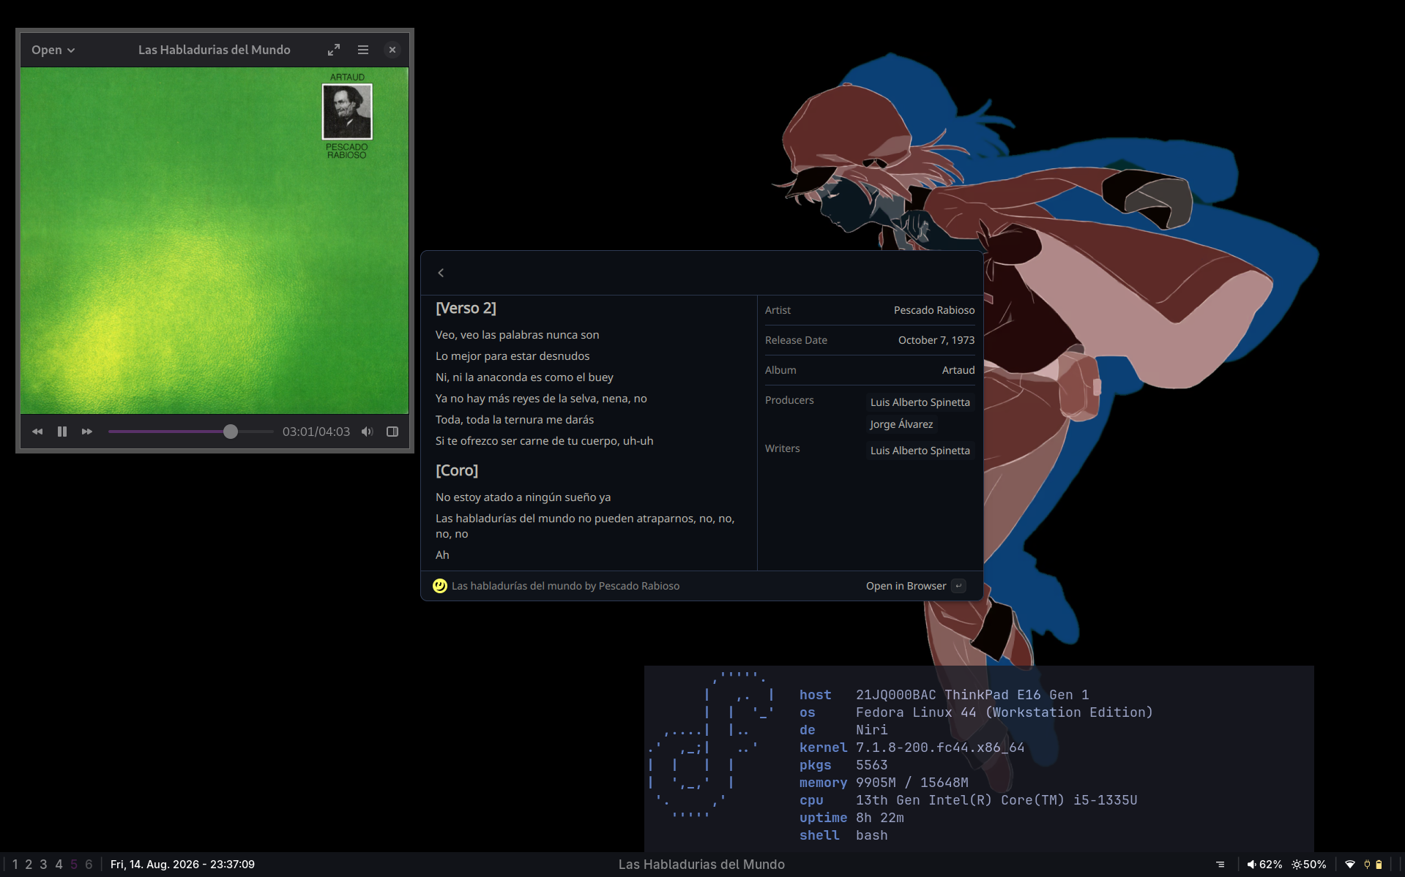
Task: Skip forward to next track
Action: (x=87, y=432)
